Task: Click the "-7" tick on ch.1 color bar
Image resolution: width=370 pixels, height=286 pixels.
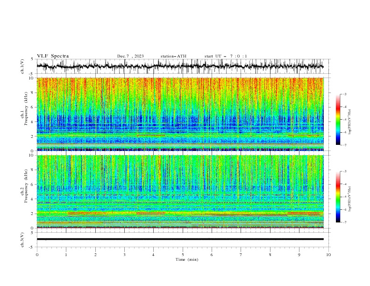Action: pyautogui.click(x=344, y=145)
